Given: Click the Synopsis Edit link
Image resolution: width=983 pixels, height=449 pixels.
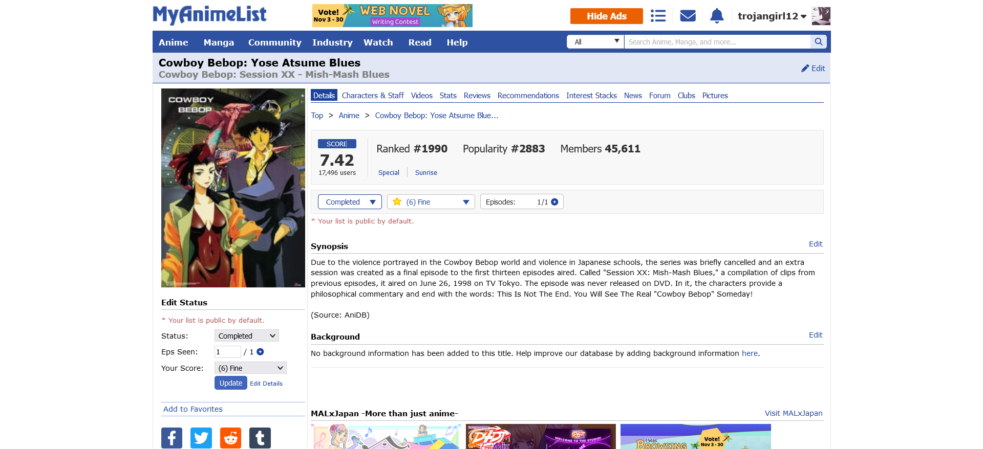Looking at the screenshot, I should coord(816,244).
